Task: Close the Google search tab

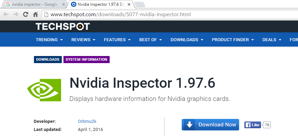Action: coord(63,4)
